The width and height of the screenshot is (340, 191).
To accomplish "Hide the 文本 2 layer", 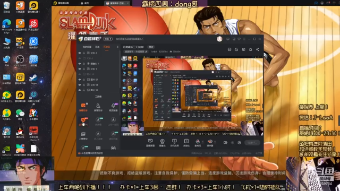I will pyautogui.click(x=80, y=53).
